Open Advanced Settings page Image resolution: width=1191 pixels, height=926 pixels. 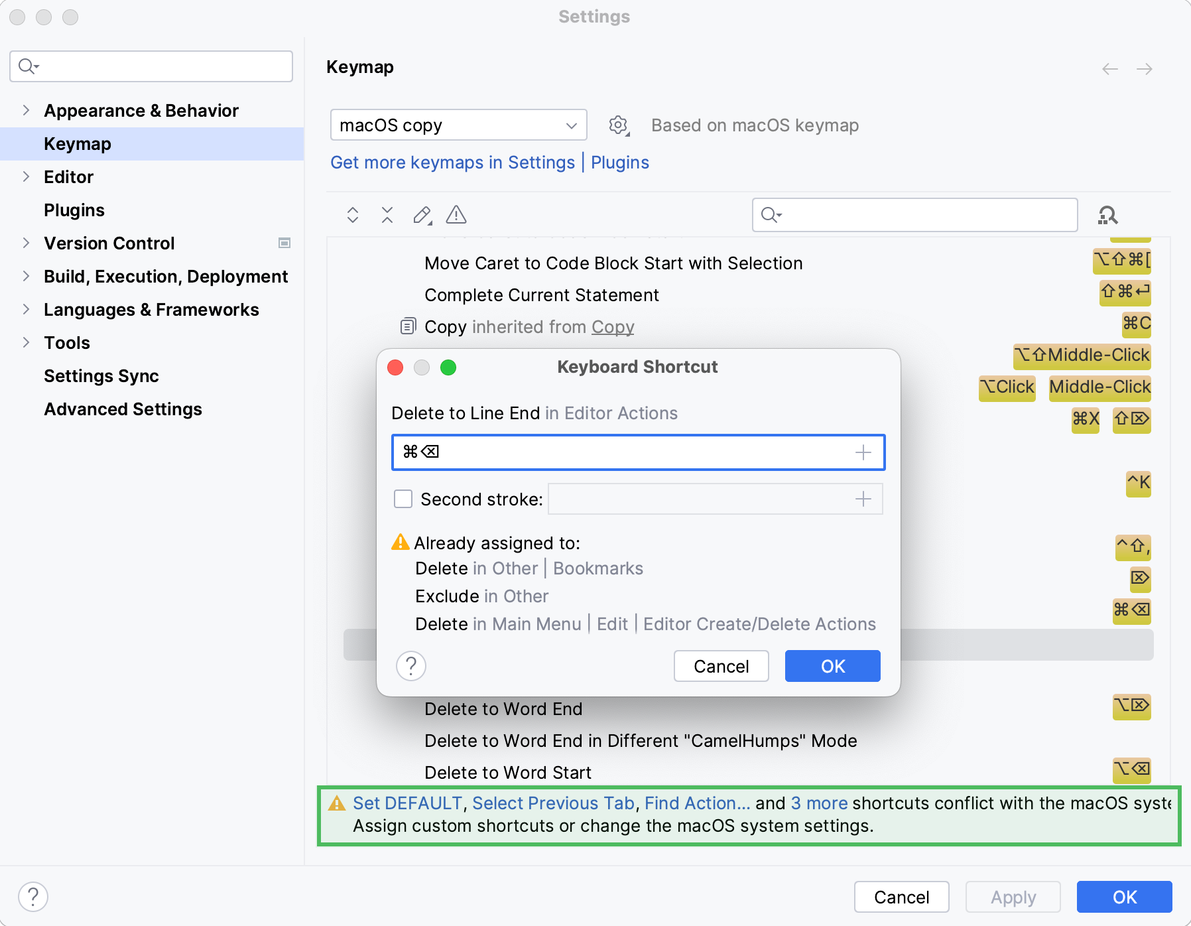click(x=123, y=409)
